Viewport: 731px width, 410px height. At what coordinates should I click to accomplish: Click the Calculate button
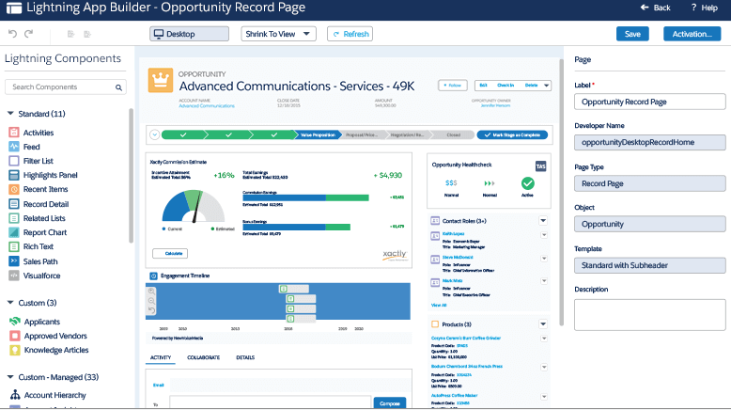[170, 253]
